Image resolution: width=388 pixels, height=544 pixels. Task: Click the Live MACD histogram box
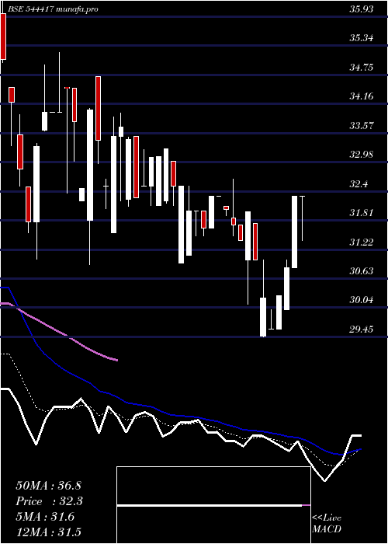[x=213, y=505]
